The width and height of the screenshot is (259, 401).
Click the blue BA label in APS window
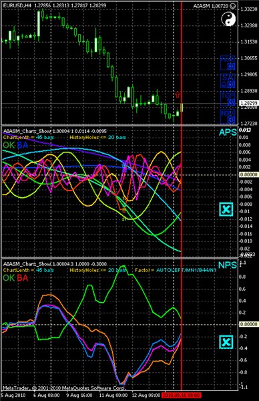(x=23, y=145)
